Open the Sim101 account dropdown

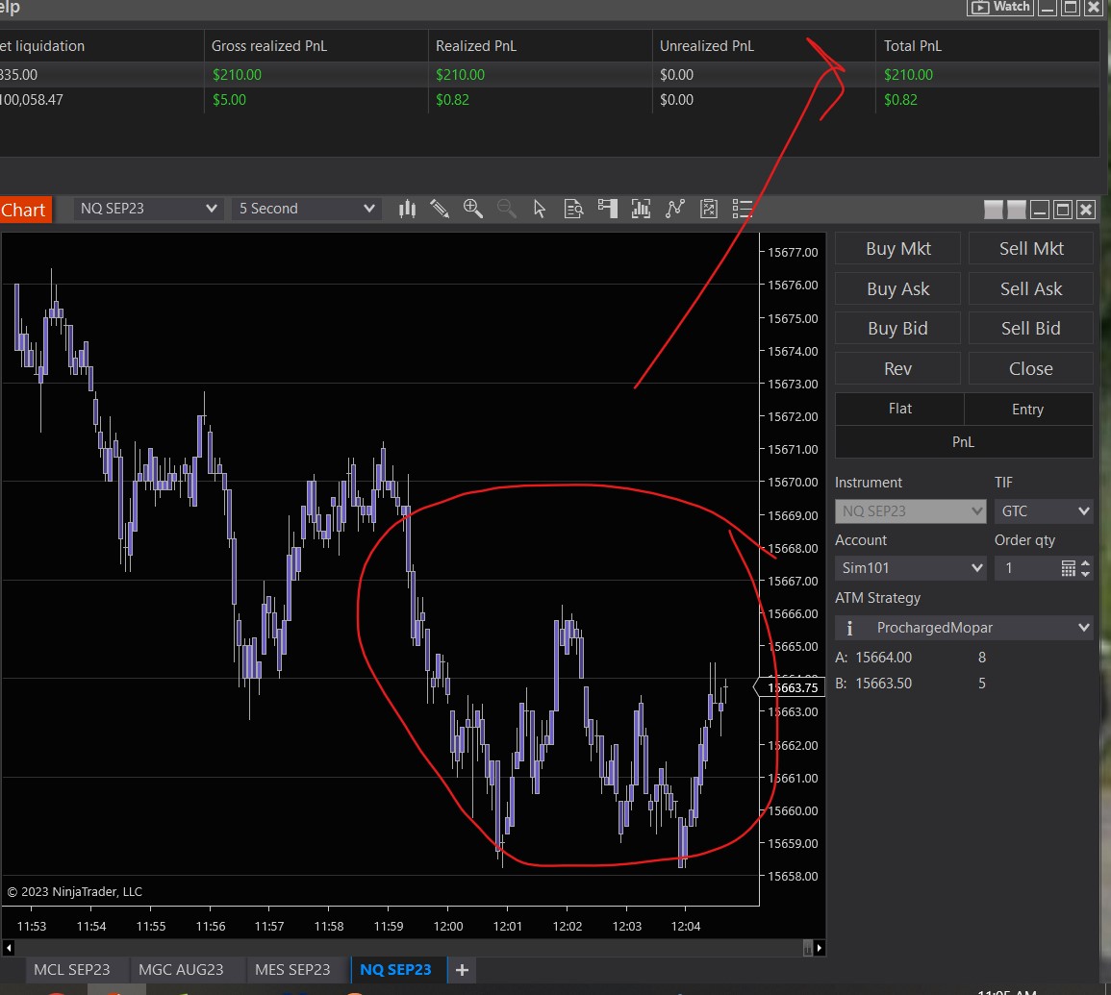point(910,568)
